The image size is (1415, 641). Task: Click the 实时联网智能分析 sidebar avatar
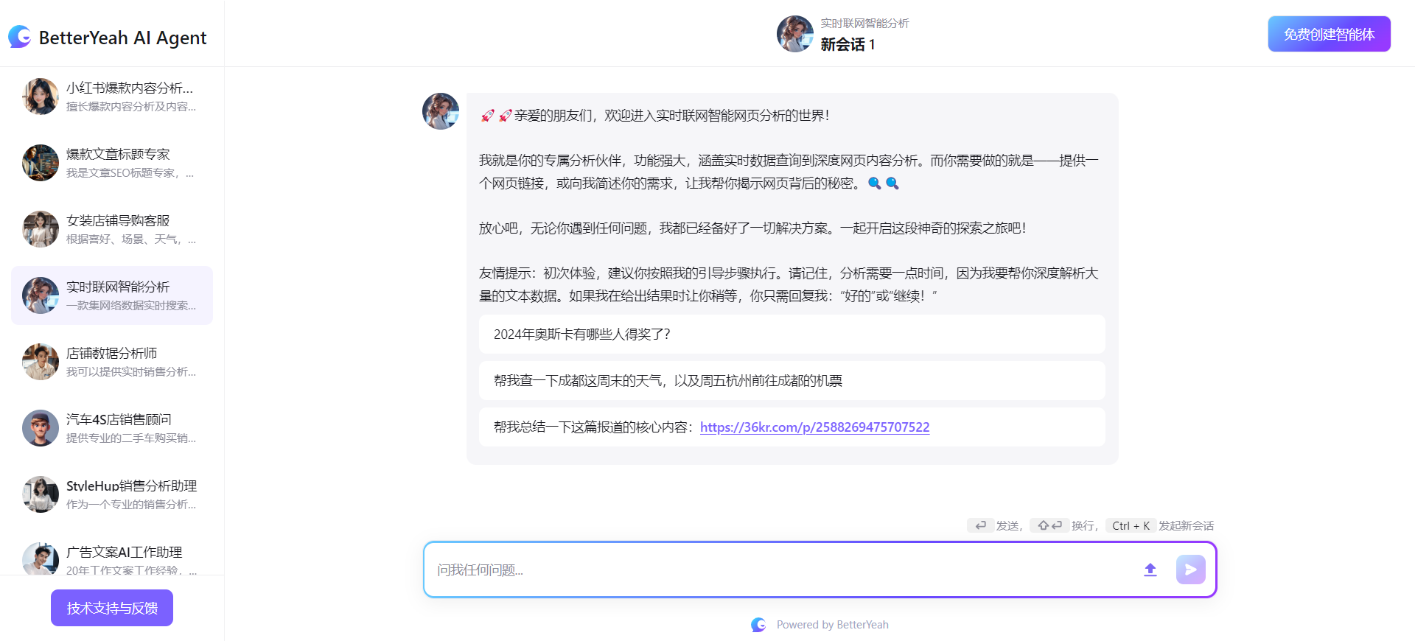point(41,295)
